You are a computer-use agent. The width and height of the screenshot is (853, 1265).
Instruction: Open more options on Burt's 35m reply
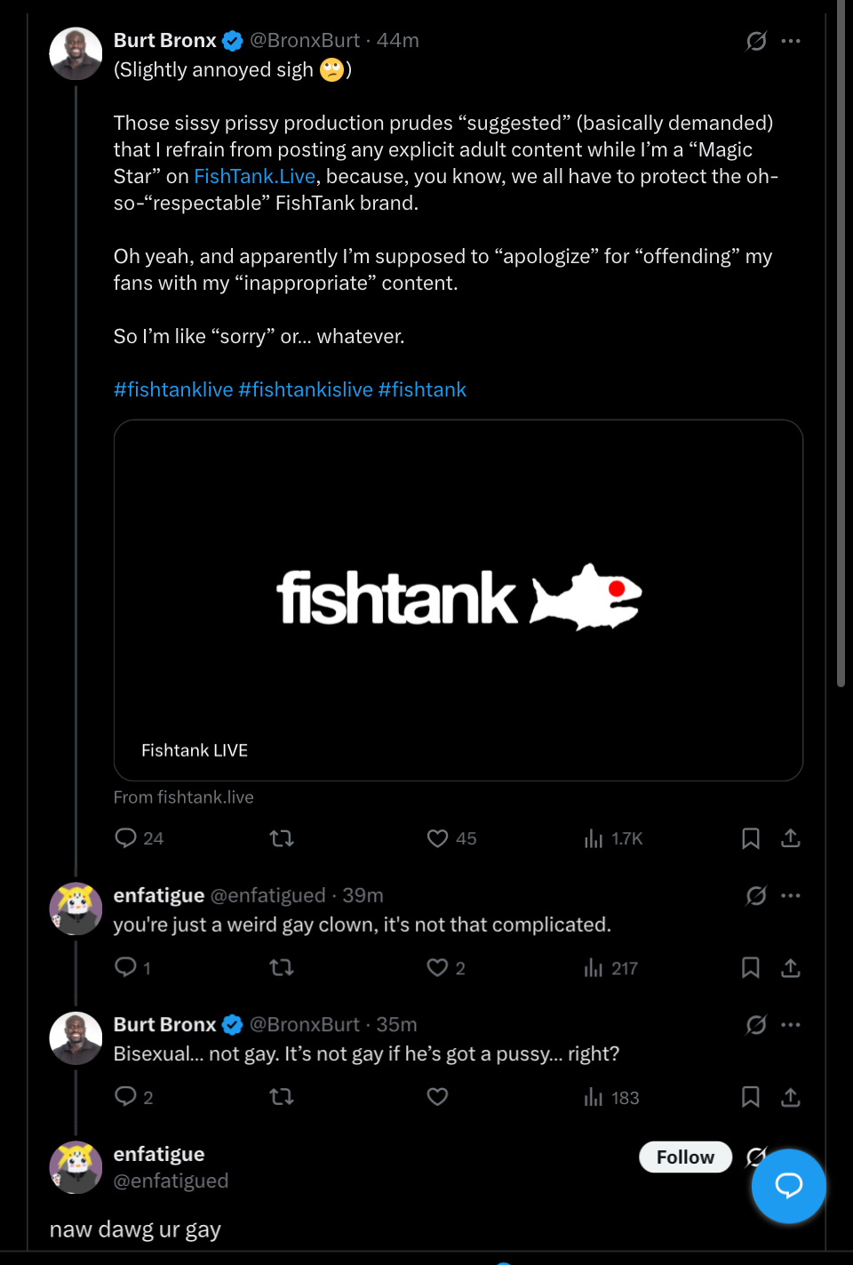click(791, 1025)
